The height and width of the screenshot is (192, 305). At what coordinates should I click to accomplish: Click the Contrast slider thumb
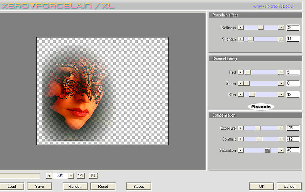pos(259,139)
